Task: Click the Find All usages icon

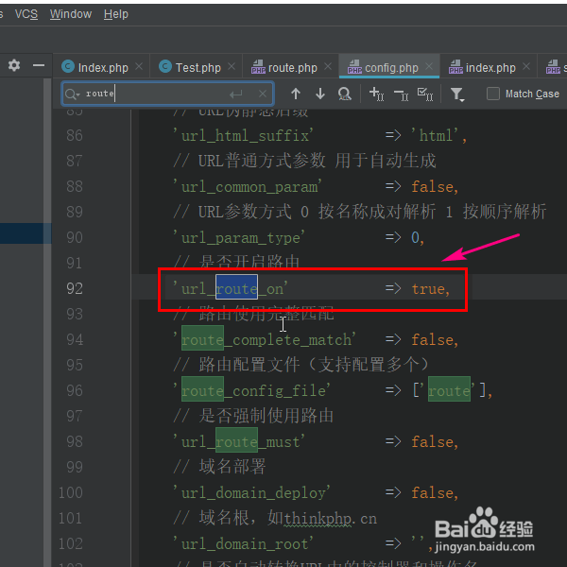Action: 345,94
